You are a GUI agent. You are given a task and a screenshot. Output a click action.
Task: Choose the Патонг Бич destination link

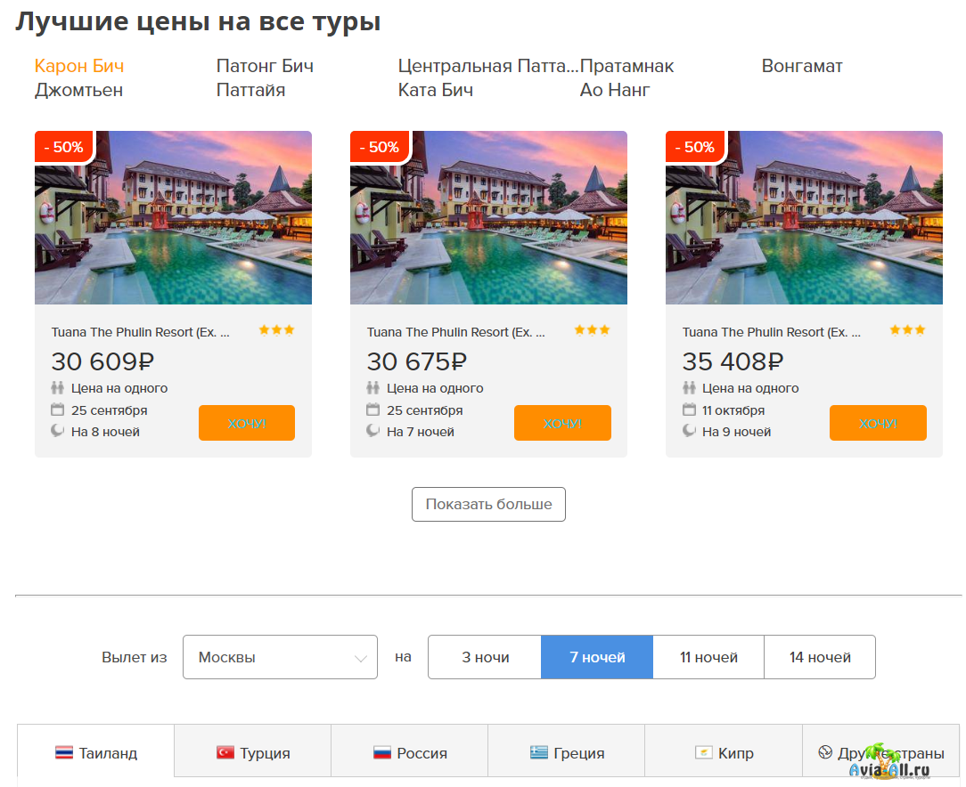click(x=265, y=66)
